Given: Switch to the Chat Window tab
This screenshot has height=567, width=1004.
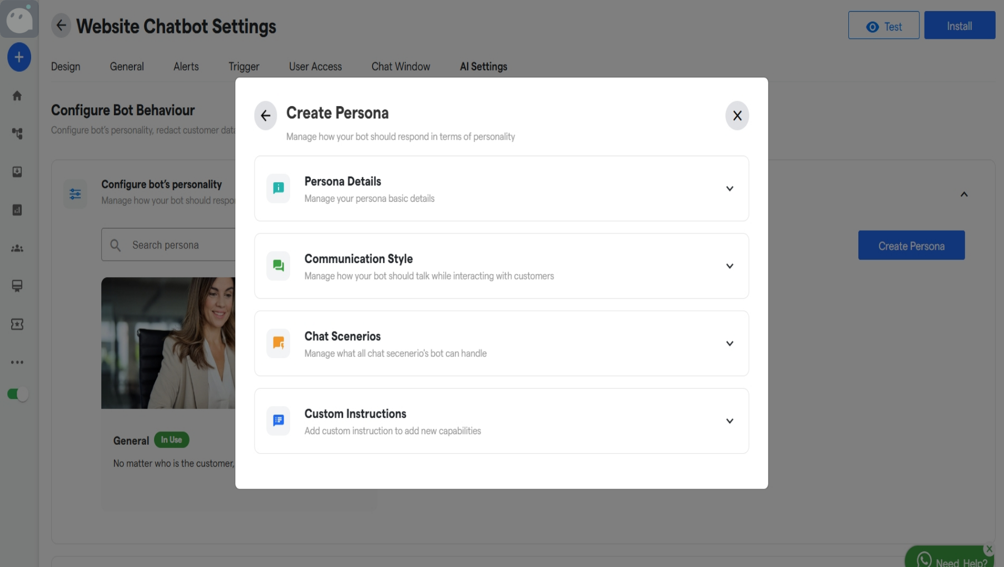Looking at the screenshot, I should [400, 66].
